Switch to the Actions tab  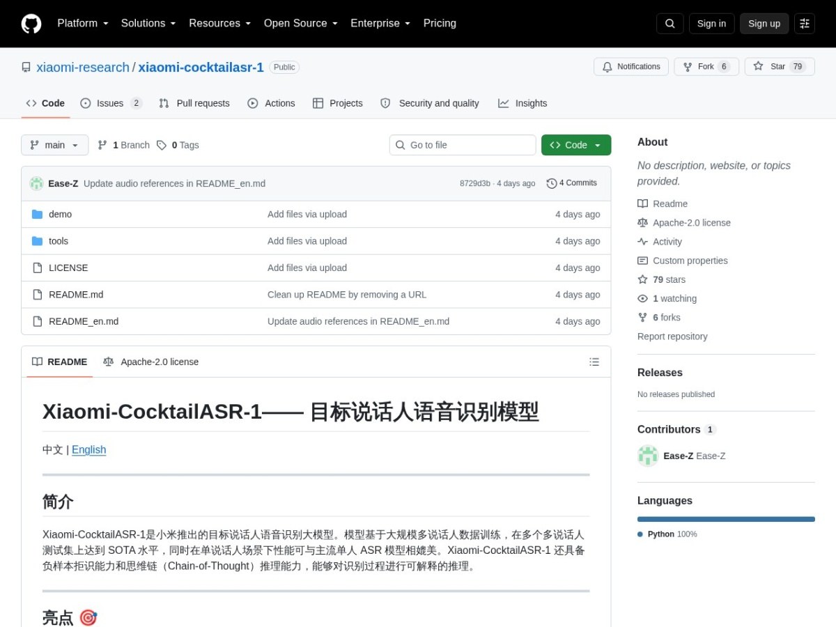[x=272, y=103]
